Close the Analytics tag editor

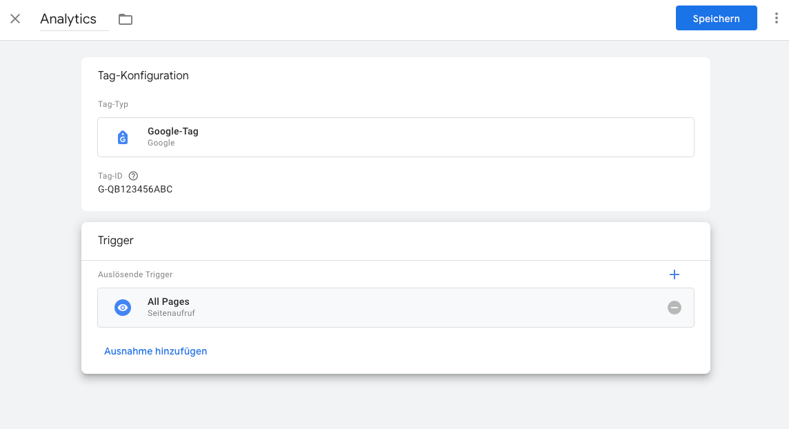[15, 19]
